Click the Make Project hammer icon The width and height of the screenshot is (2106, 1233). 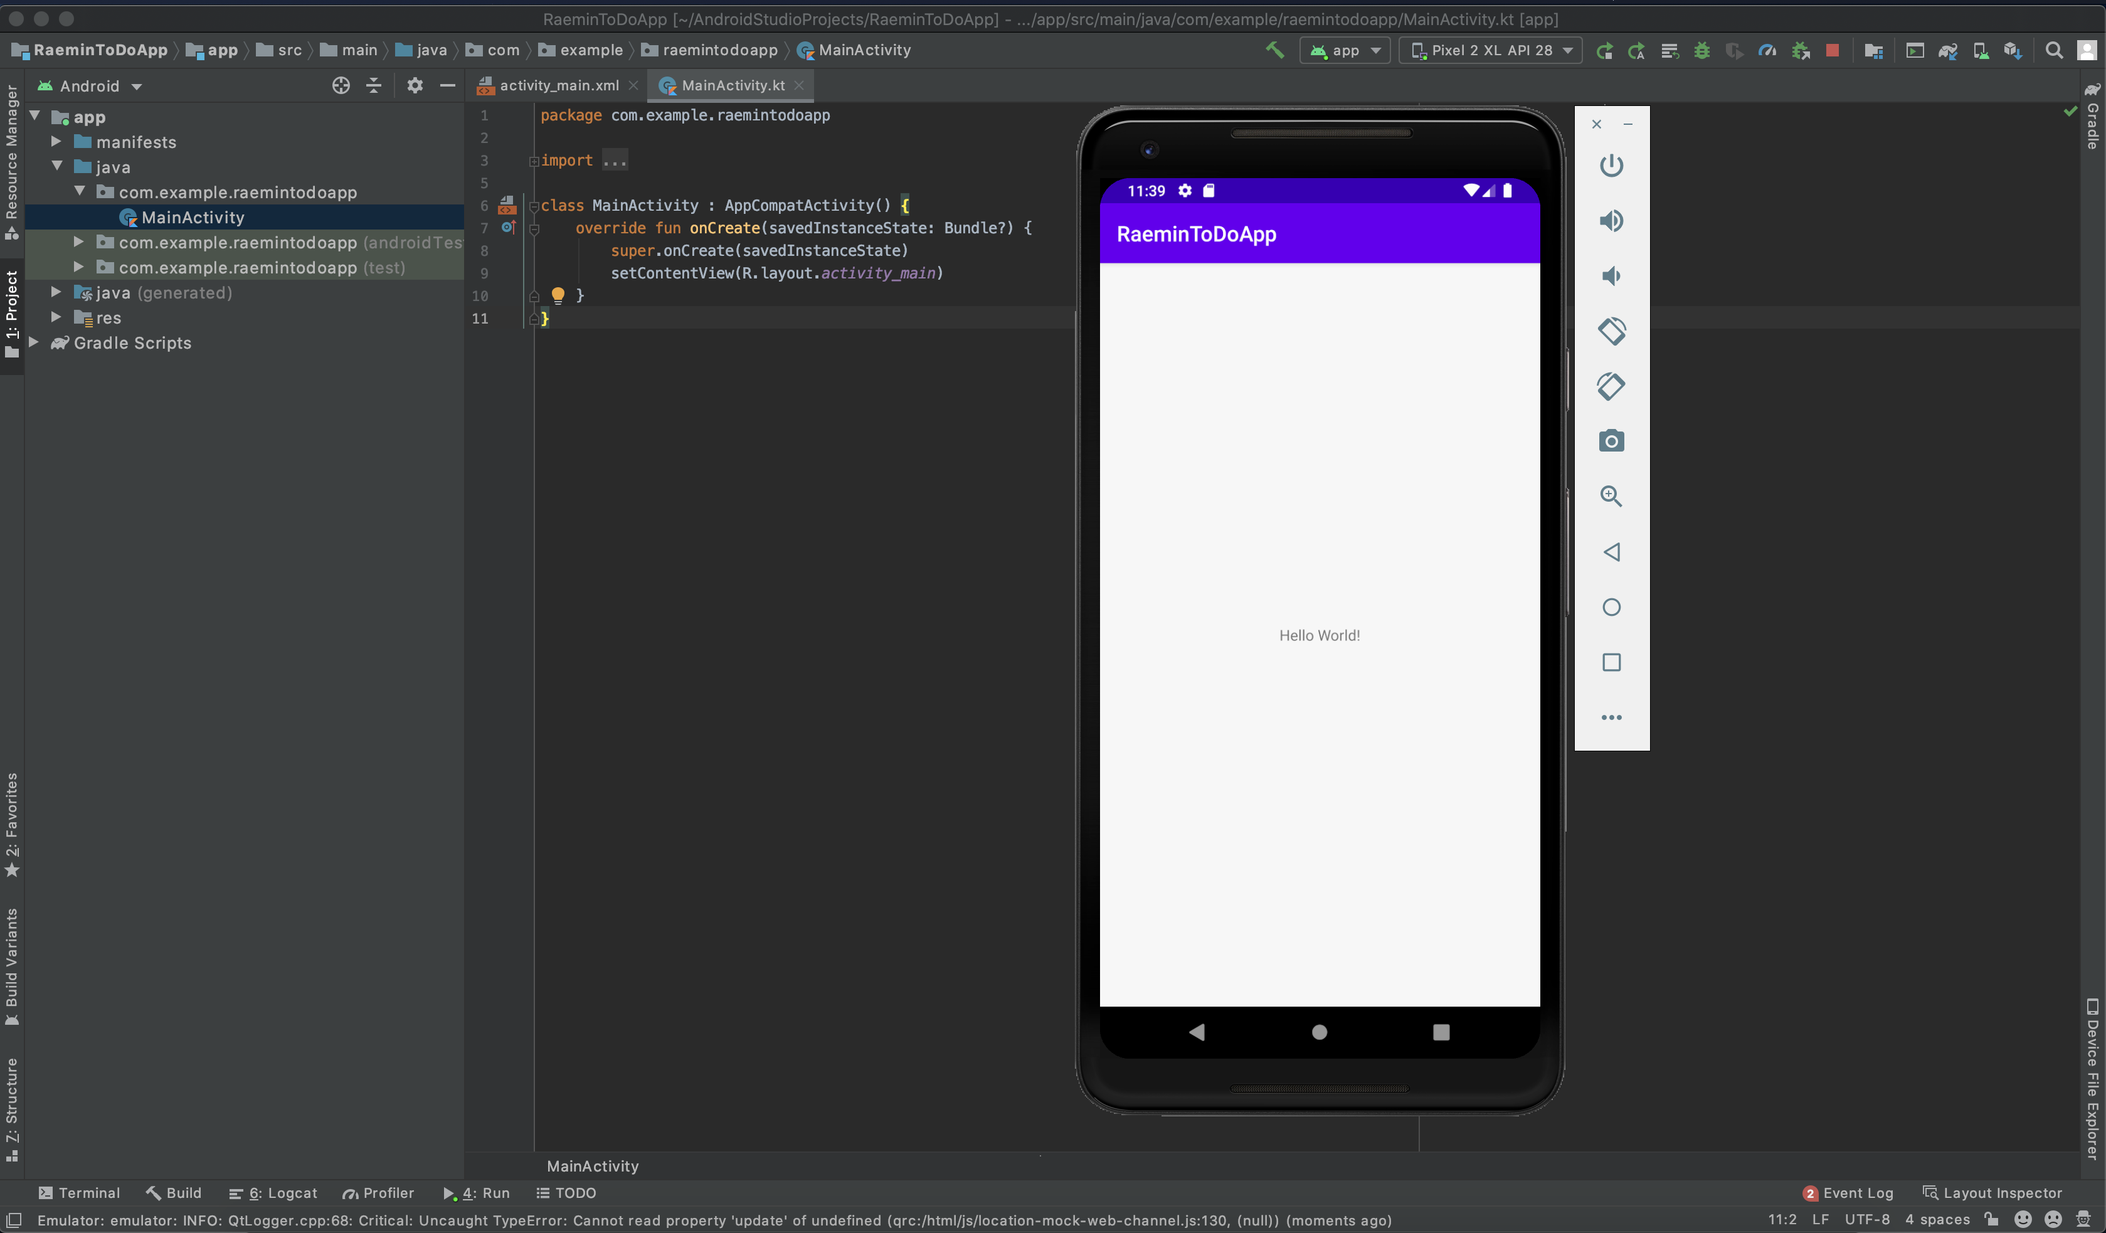pyautogui.click(x=1274, y=50)
